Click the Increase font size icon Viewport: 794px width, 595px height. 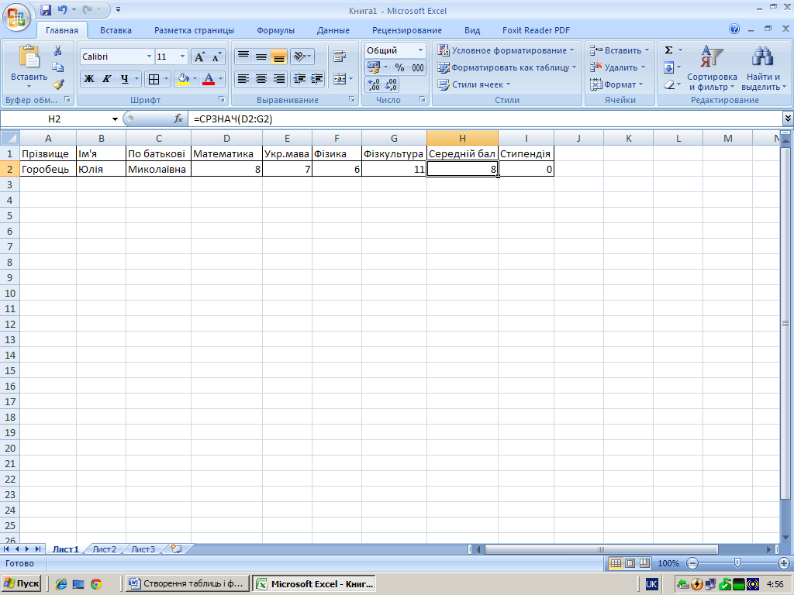199,57
